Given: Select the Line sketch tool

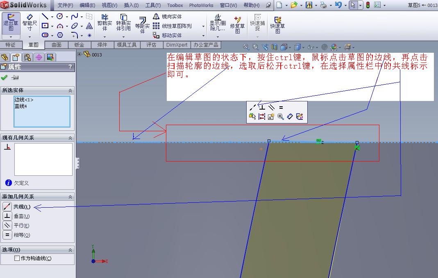Looking at the screenshot, I should pos(45,17).
